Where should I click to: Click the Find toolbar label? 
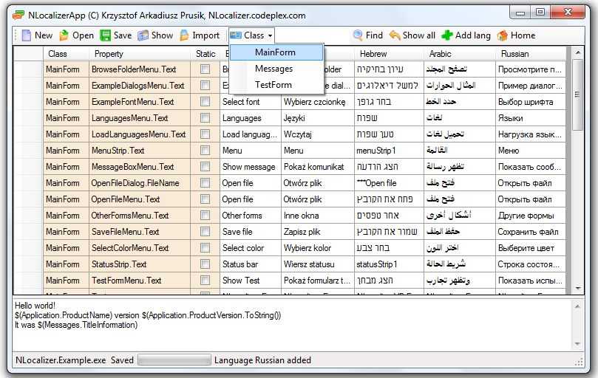(x=374, y=35)
